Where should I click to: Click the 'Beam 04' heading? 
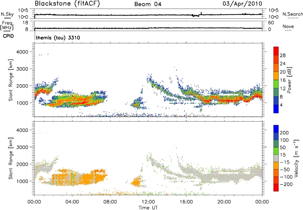tap(148, 4)
